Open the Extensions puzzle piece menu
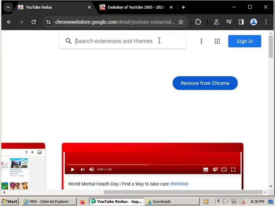The height and width of the screenshot is (206, 275). point(198,22)
